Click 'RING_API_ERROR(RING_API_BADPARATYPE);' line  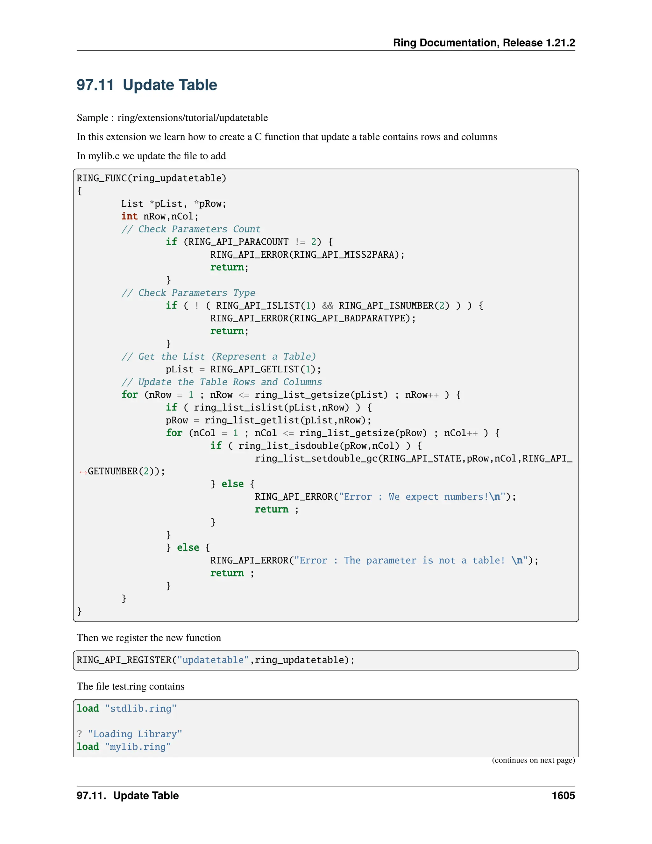tap(313, 318)
